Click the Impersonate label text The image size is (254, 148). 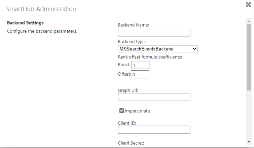[x=138, y=111]
